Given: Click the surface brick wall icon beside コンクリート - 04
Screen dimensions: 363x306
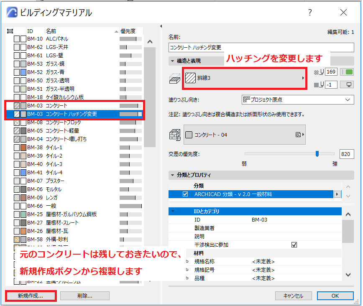Looking at the screenshot, I should (x=175, y=135).
